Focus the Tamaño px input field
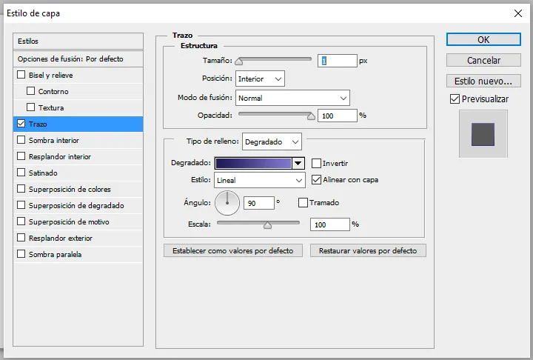 coord(338,61)
